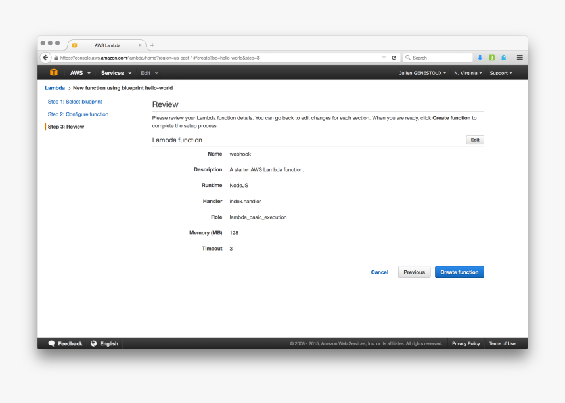Select Step 2: Configure function
The width and height of the screenshot is (565, 403).
pos(79,114)
